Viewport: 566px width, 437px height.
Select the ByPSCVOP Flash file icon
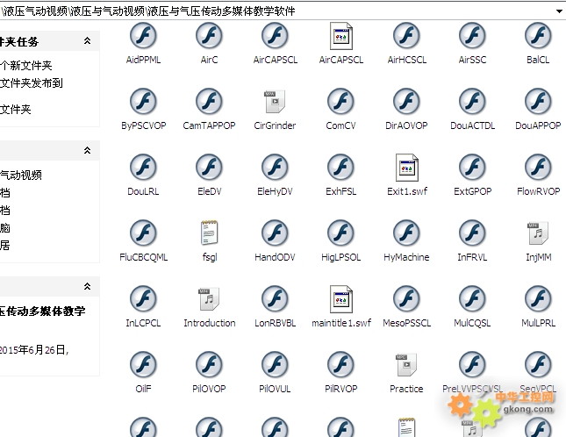143,102
